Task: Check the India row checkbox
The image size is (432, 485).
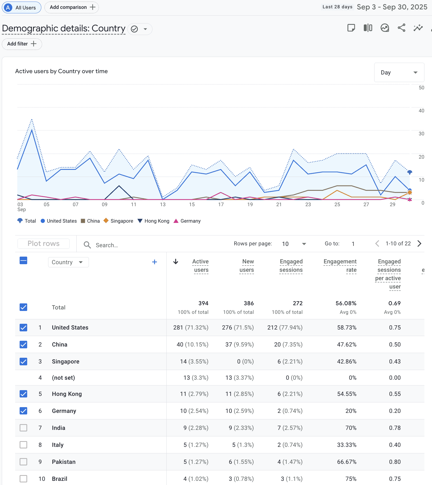Action: pos(24,428)
